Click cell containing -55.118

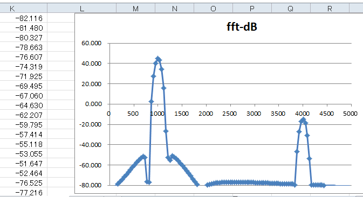coord(23,144)
